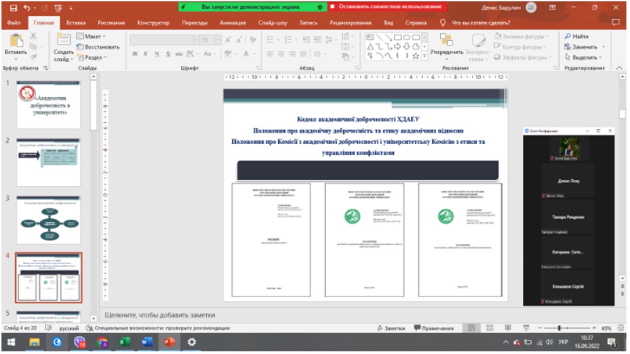Viewport: 630px width, 354px height.
Task: Click the Восстановить reset slide button
Action: click(x=98, y=47)
